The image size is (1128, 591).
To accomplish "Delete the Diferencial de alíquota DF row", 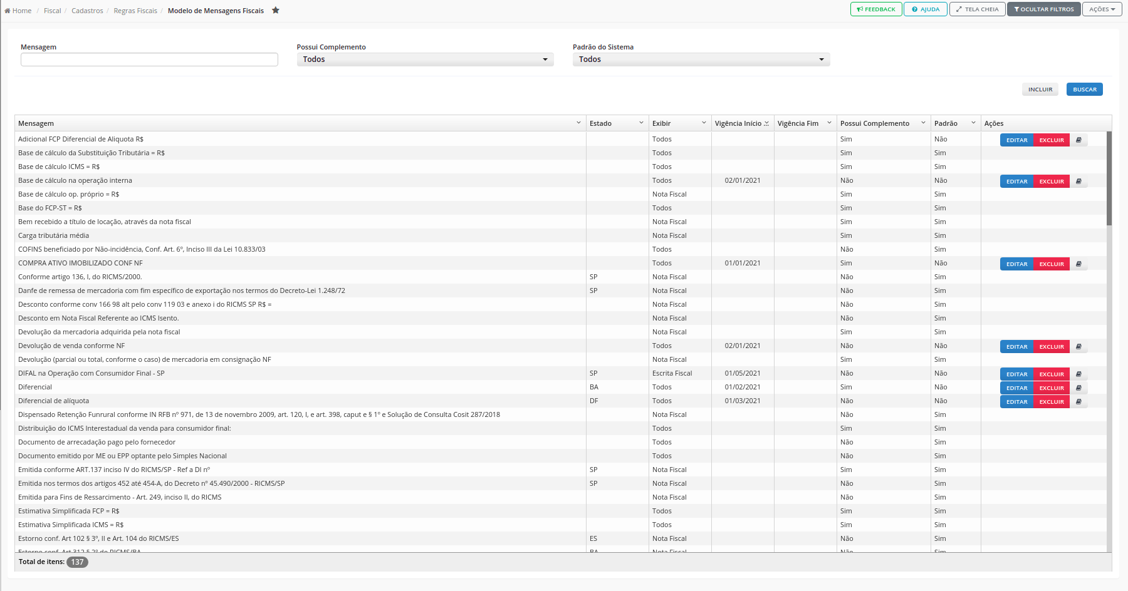I will coord(1052,402).
